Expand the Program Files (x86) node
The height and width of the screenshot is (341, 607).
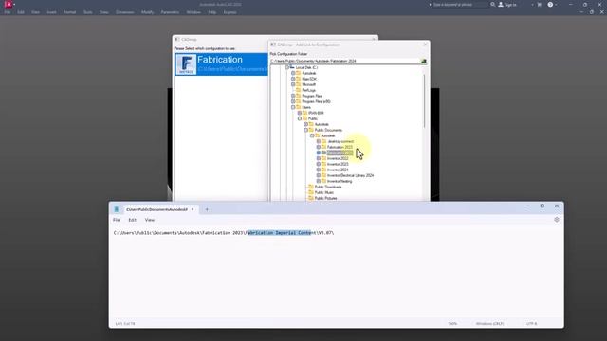(293, 101)
